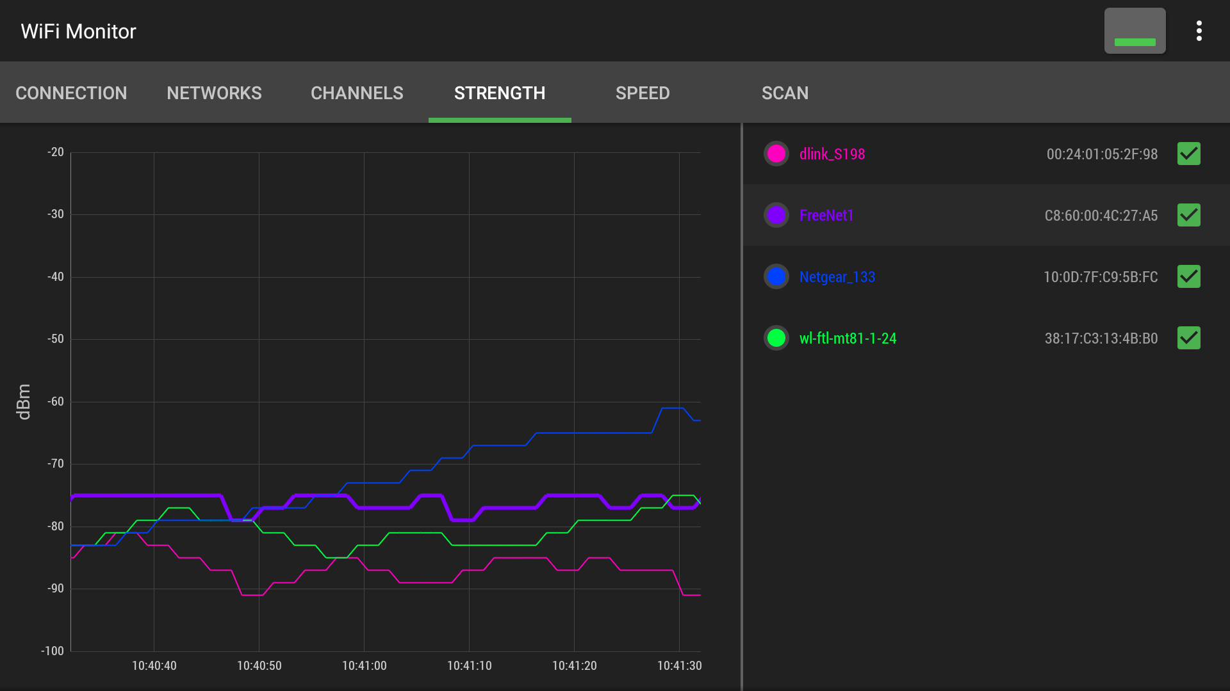Open the NETWORKS tab
Image resolution: width=1230 pixels, height=691 pixels.
click(214, 93)
